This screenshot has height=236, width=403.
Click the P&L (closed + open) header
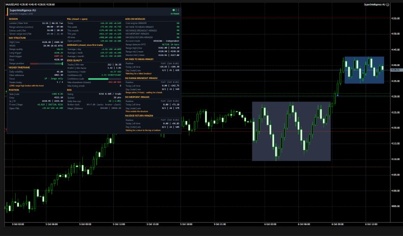click(x=77, y=19)
